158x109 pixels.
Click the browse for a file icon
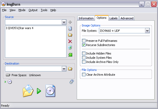[70, 29]
